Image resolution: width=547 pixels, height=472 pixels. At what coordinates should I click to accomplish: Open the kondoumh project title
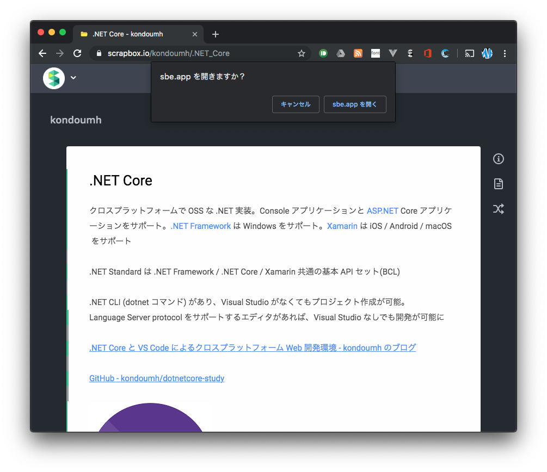click(76, 120)
